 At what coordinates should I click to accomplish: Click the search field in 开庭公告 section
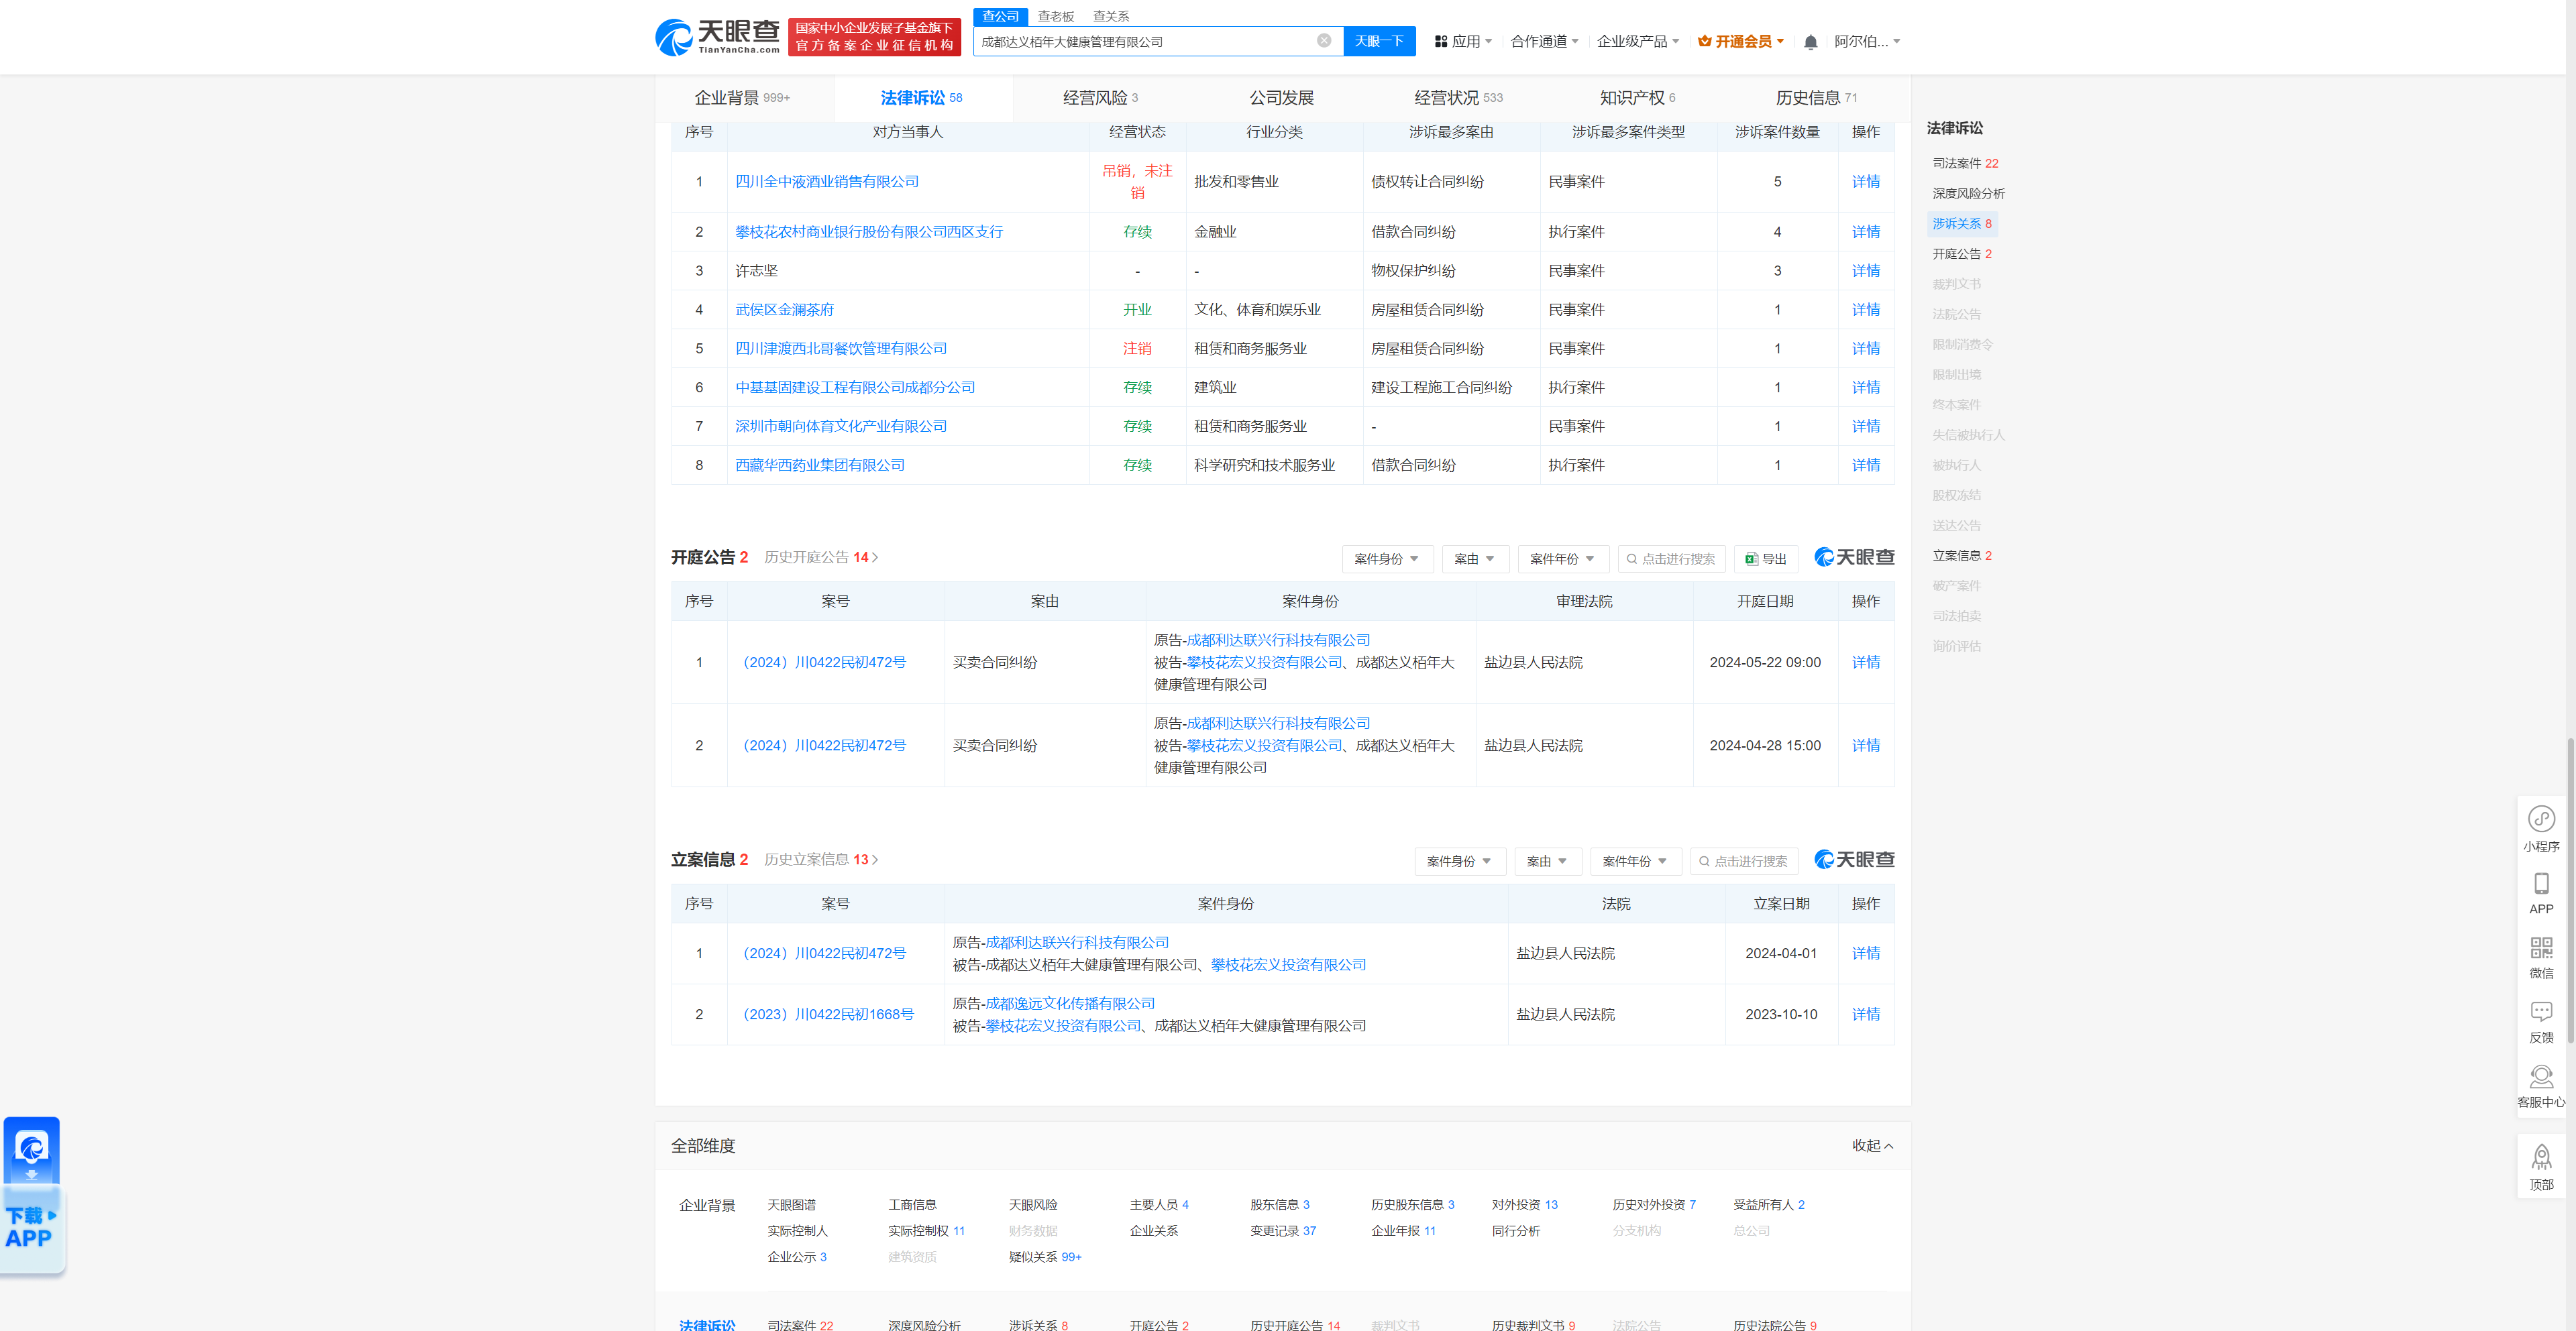coord(1672,559)
